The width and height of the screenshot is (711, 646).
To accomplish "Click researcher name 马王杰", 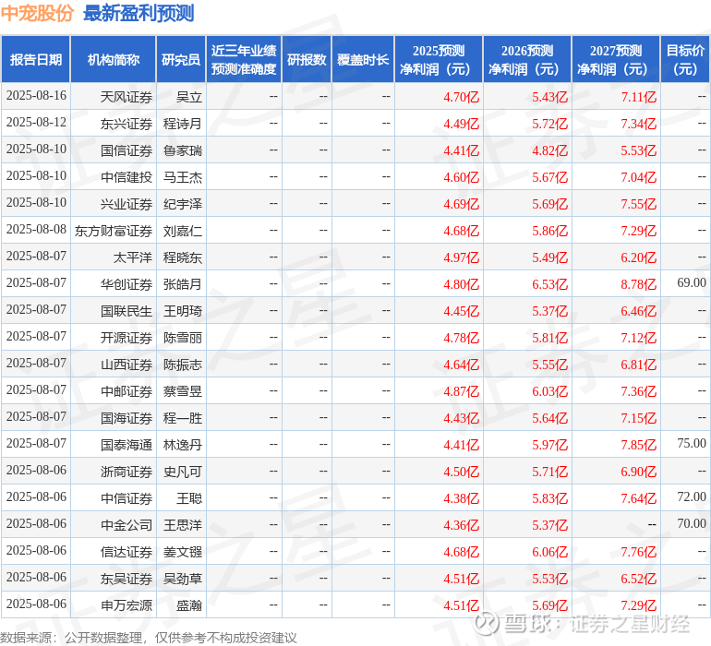I will pos(183,177).
